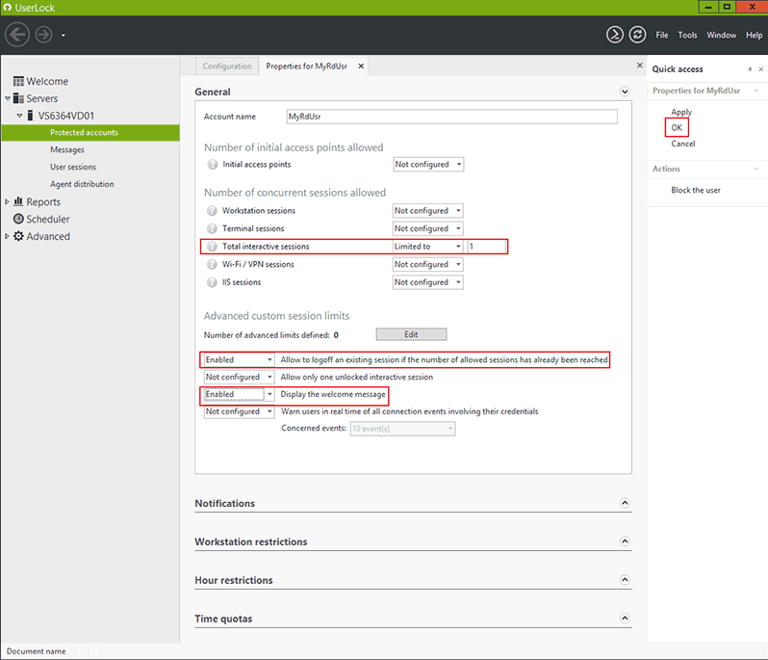This screenshot has width=768, height=660.
Task: Open Total interactive sessions dropdown
Action: (x=427, y=246)
